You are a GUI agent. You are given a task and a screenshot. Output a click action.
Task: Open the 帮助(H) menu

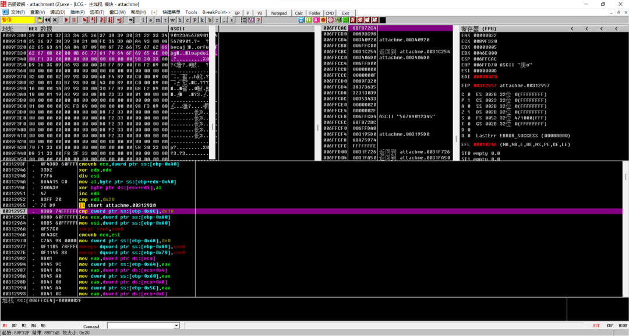pos(138,12)
